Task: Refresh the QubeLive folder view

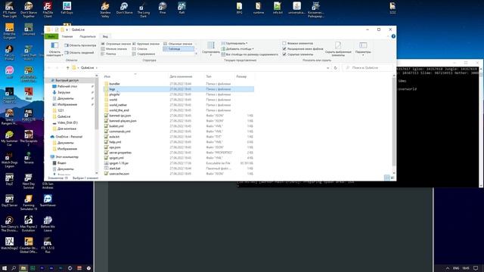Action: [336, 67]
